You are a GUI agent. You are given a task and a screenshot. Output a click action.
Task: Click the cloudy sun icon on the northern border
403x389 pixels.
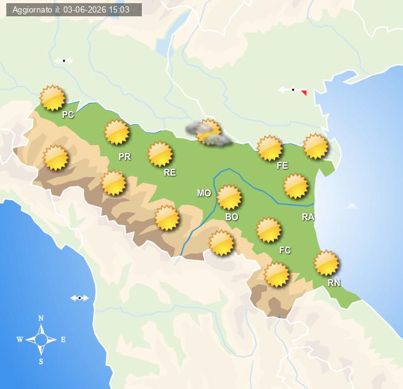[208, 132]
